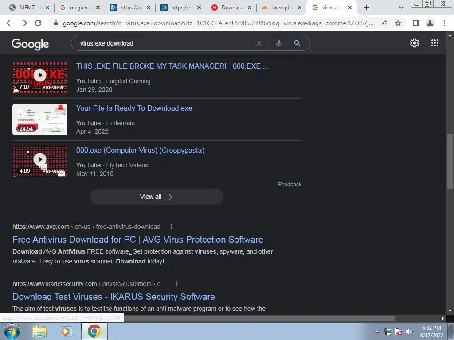Open Windows Explorer from the taskbar
The height and width of the screenshot is (340, 454).
[39, 332]
